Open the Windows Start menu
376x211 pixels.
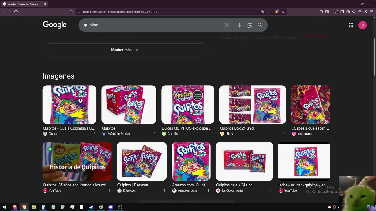click(x=5, y=207)
